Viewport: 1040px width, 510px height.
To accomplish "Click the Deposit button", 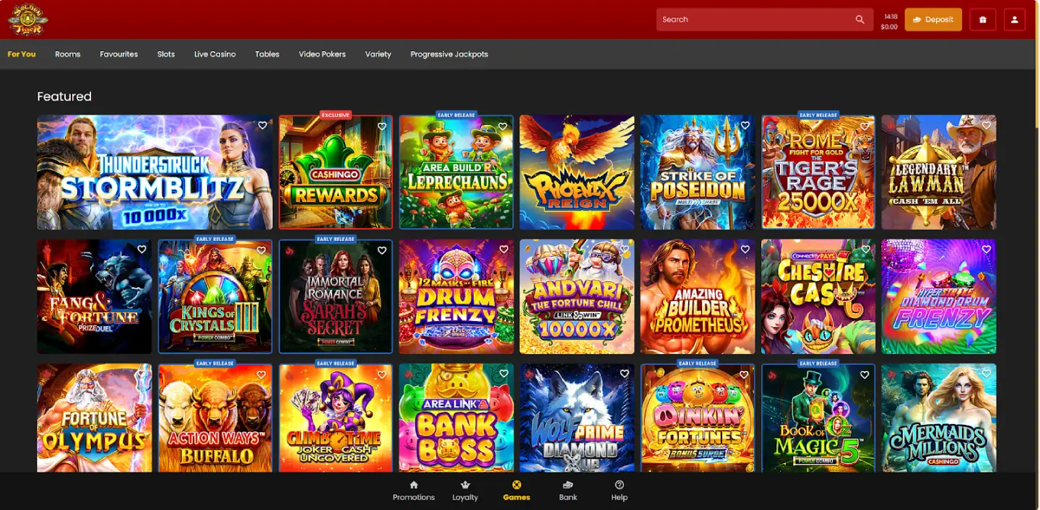I will [x=932, y=19].
